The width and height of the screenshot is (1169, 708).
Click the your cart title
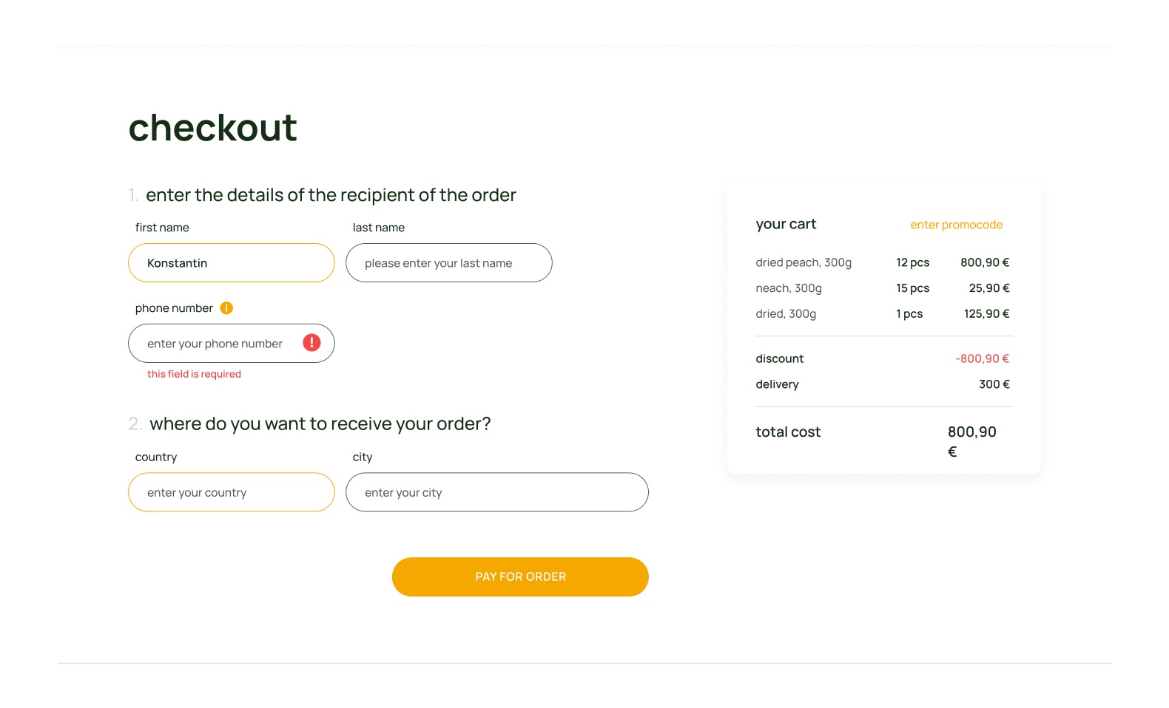pos(786,224)
